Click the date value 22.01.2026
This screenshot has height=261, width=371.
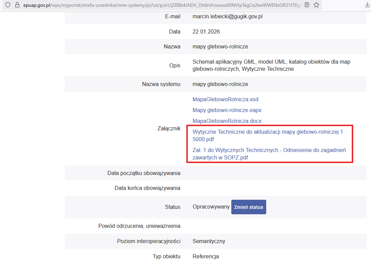206,32
